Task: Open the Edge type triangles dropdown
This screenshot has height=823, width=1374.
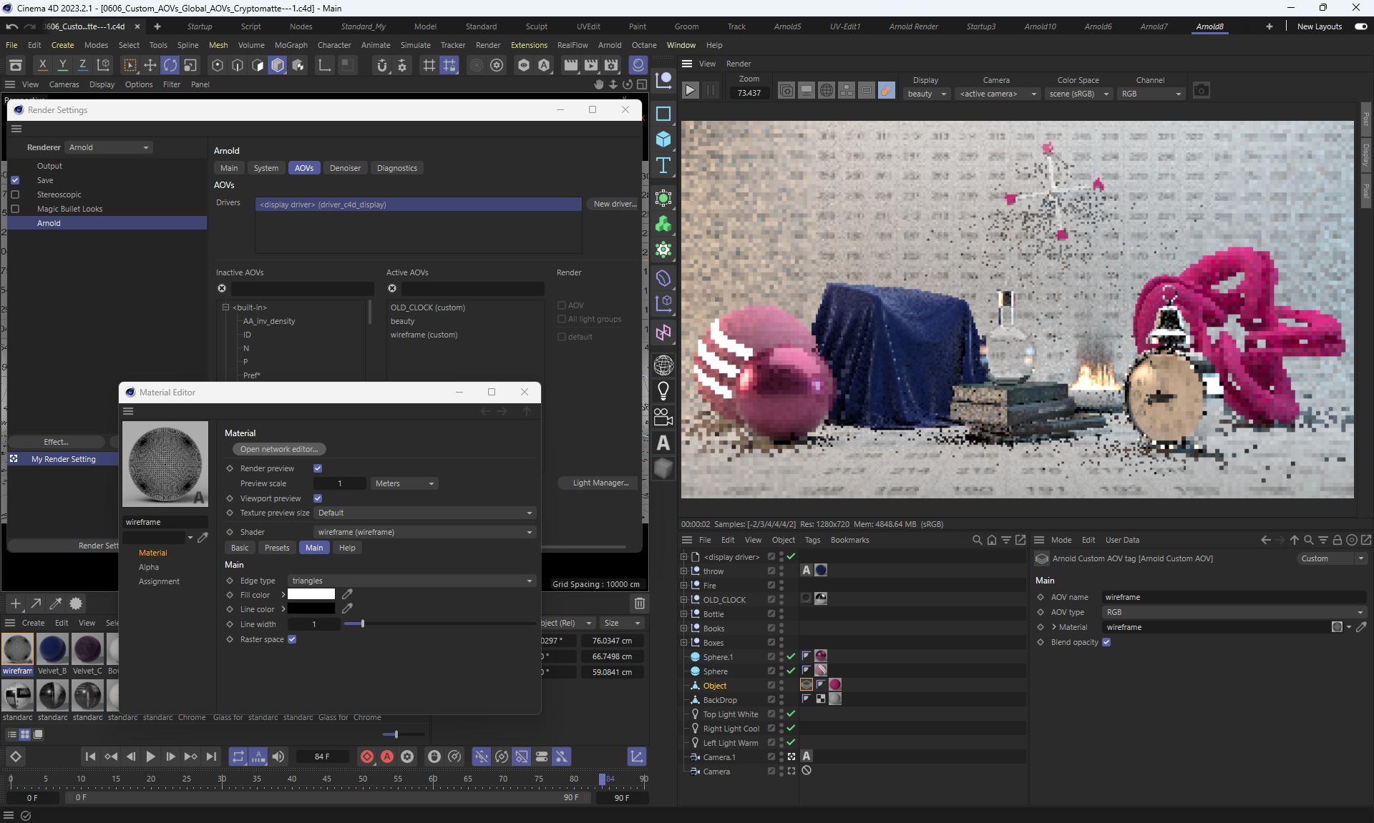Action: pyautogui.click(x=412, y=581)
